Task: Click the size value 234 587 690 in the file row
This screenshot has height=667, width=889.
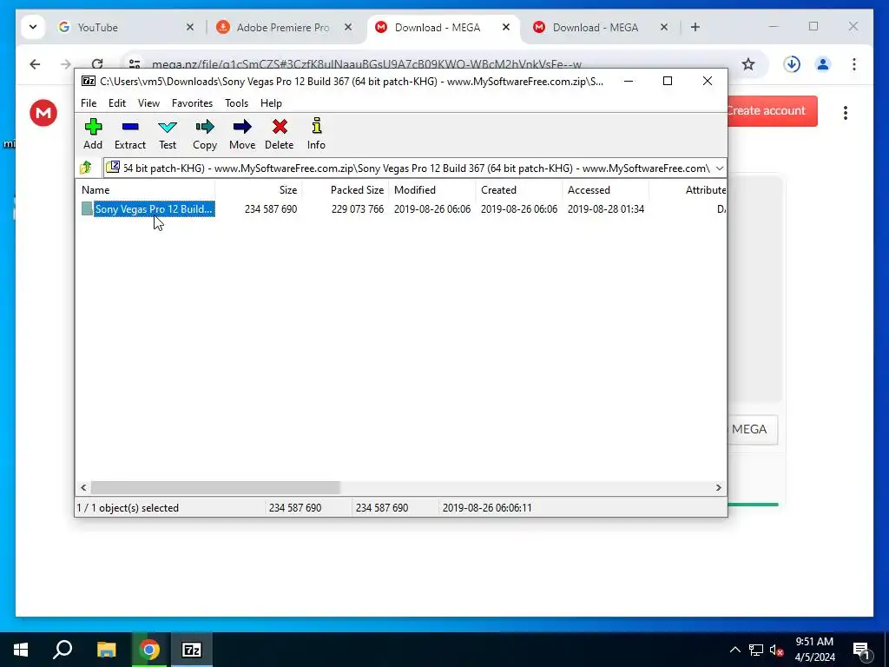Action: tap(271, 209)
